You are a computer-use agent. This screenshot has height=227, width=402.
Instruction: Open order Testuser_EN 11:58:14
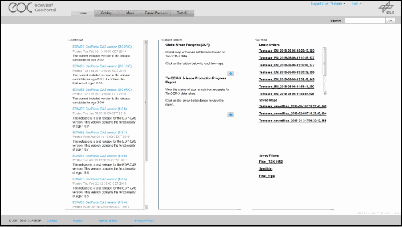pyautogui.click(x=287, y=87)
